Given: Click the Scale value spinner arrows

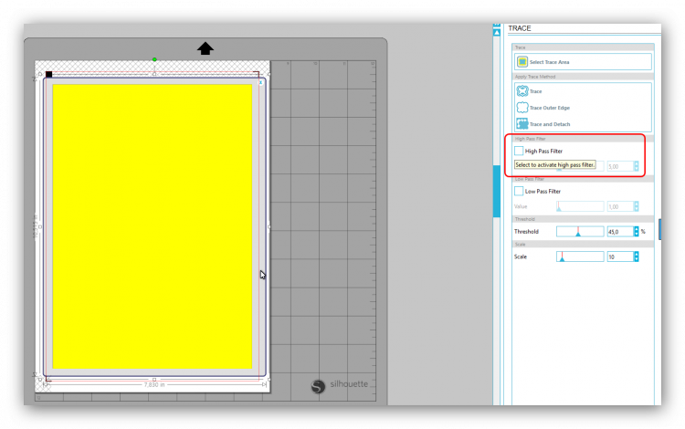Looking at the screenshot, I should coord(636,257).
